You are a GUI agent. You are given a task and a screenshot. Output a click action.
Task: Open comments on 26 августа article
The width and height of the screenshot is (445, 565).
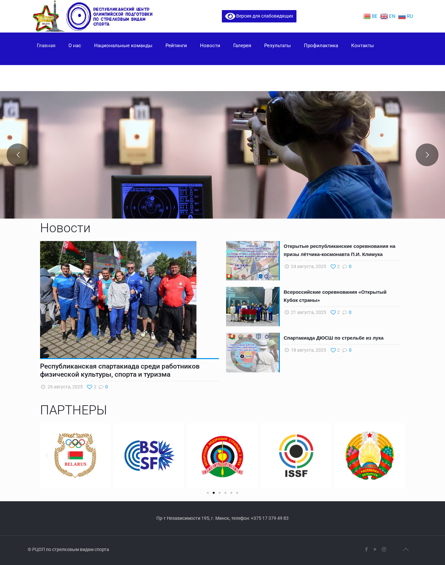[103, 387]
